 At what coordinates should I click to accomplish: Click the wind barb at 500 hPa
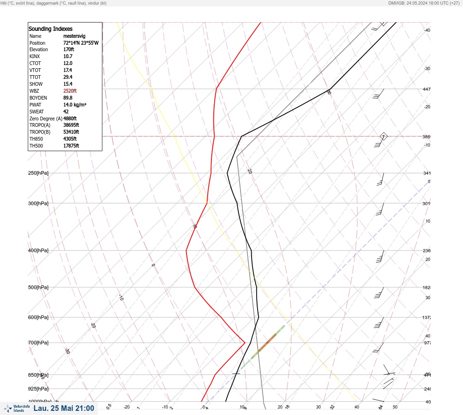379,293
